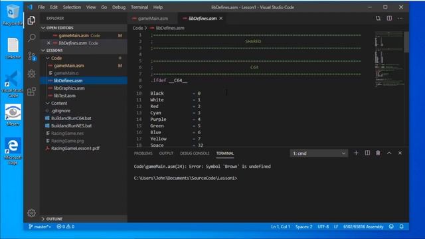This screenshot has height=239, width=425.
Task: Open the Selection menu
Action: click(72, 7)
